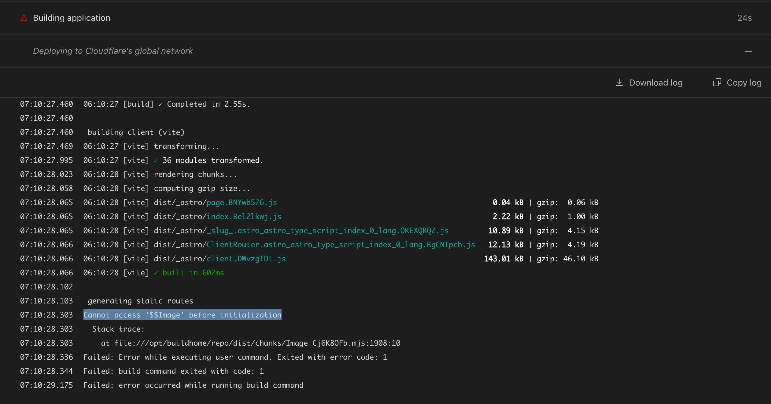Select the index.Bel2lkwj.js chunk filename

tap(243, 216)
